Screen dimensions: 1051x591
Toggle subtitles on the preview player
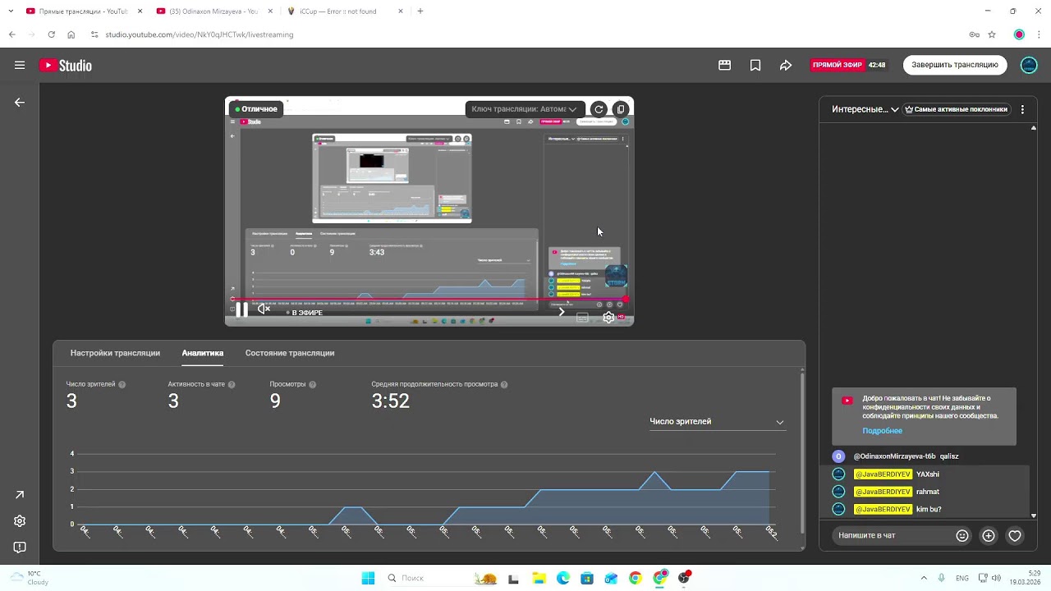click(582, 318)
